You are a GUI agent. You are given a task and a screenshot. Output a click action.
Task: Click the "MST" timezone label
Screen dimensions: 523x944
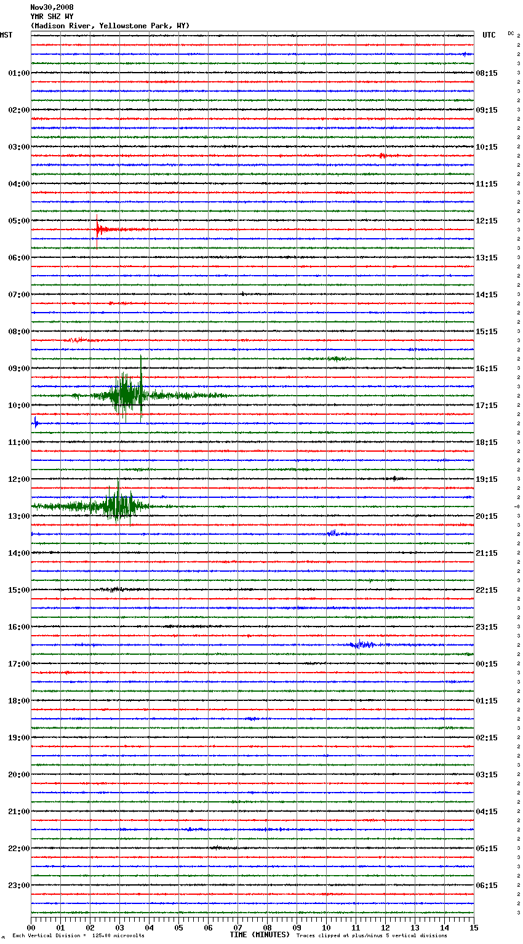[x=6, y=35]
